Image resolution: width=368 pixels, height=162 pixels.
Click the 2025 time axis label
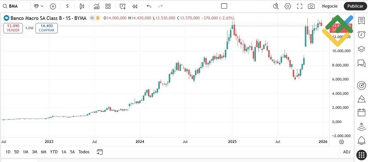232,142
